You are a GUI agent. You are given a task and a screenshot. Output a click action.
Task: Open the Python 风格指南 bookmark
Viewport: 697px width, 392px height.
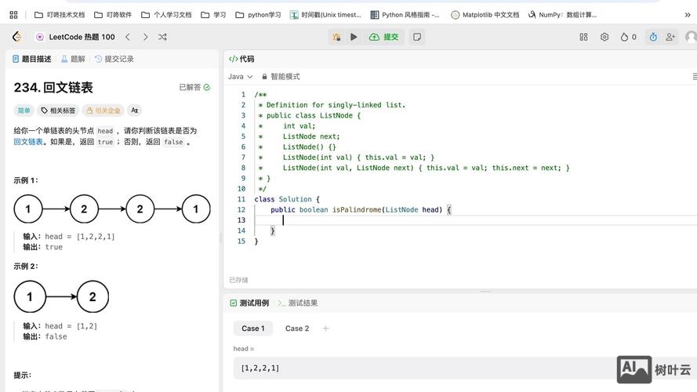click(x=405, y=15)
